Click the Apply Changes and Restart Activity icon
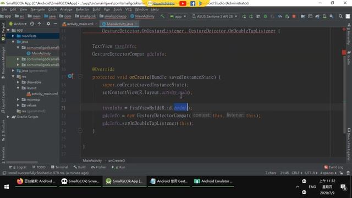Screen dimensions: 352x198 (x=251, y=16)
